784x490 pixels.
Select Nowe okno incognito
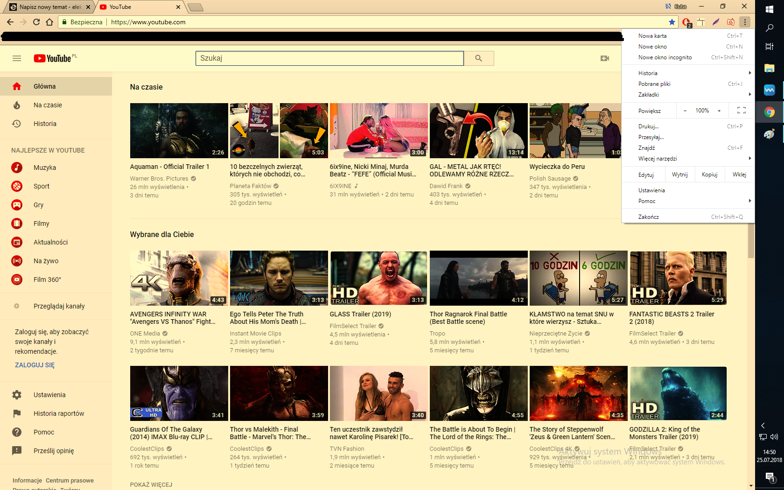688,57
